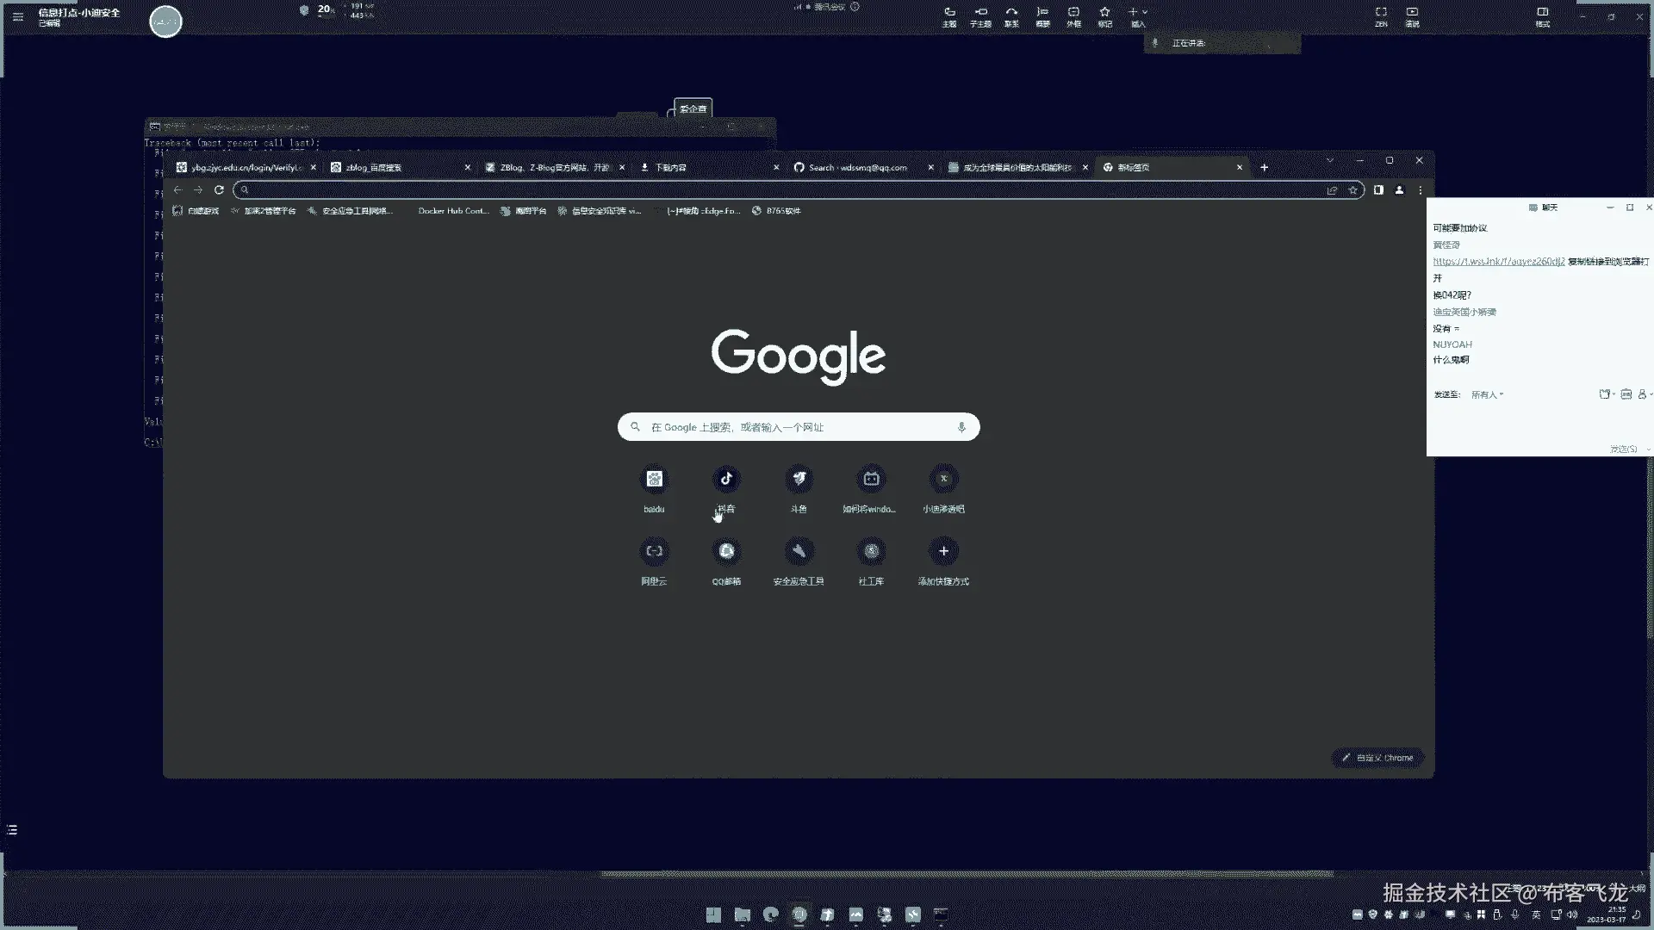Open the baidu shortcut tile
This screenshot has width=1654, height=930.
pyautogui.click(x=654, y=479)
